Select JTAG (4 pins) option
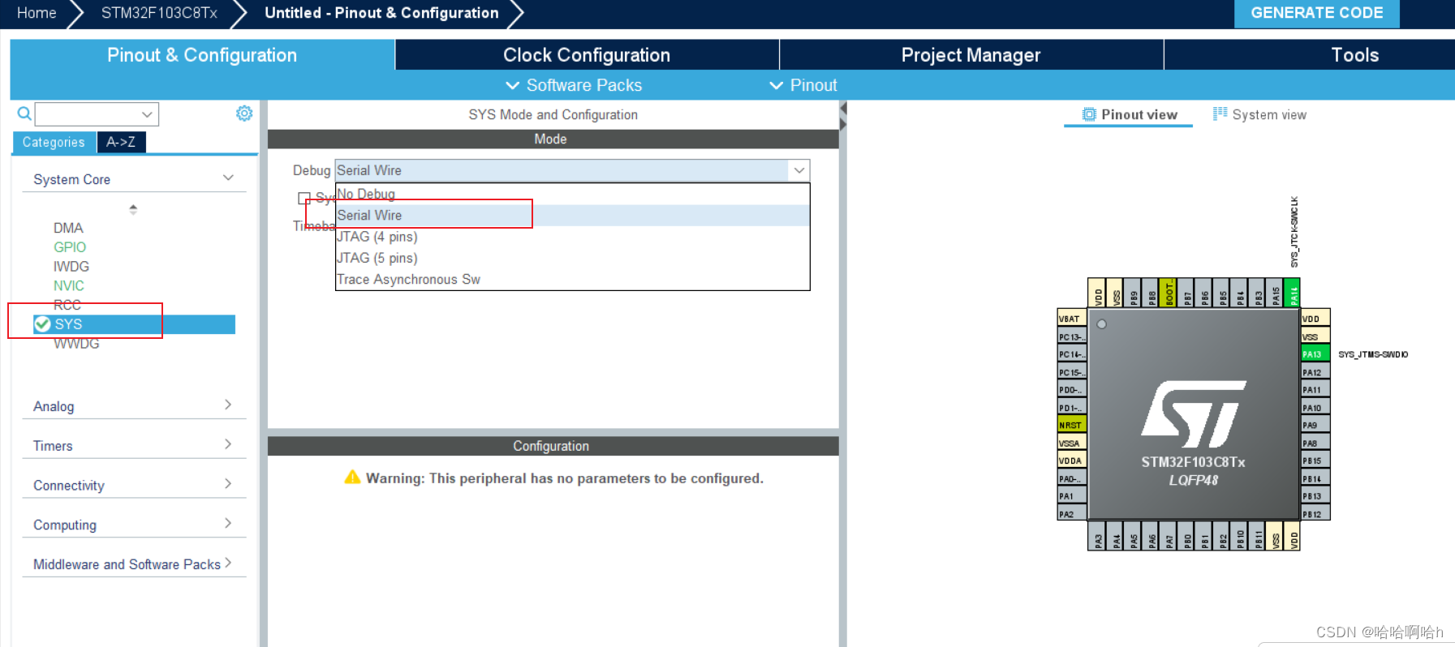1455x647 pixels. (377, 237)
